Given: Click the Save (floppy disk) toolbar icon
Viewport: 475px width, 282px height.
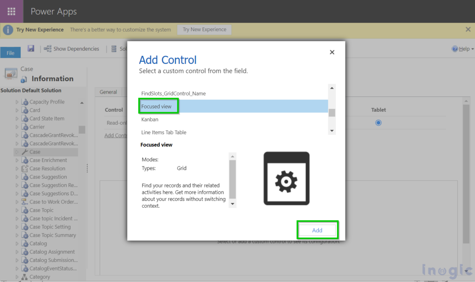Looking at the screenshot, I should coord(30,48).
